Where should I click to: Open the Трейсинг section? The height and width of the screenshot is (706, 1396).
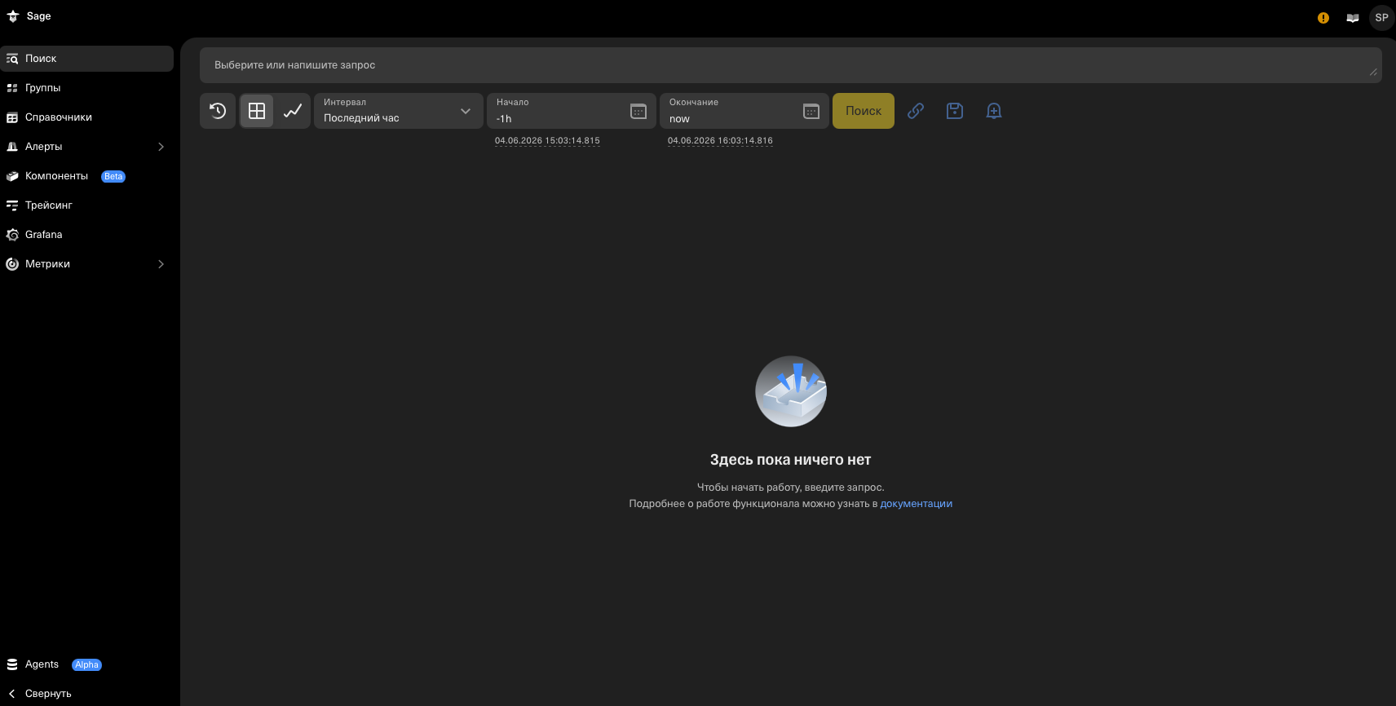(x=86, y=205)
